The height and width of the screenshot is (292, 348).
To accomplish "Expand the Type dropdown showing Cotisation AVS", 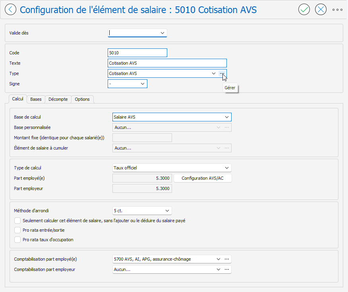I will pos(213,73).
